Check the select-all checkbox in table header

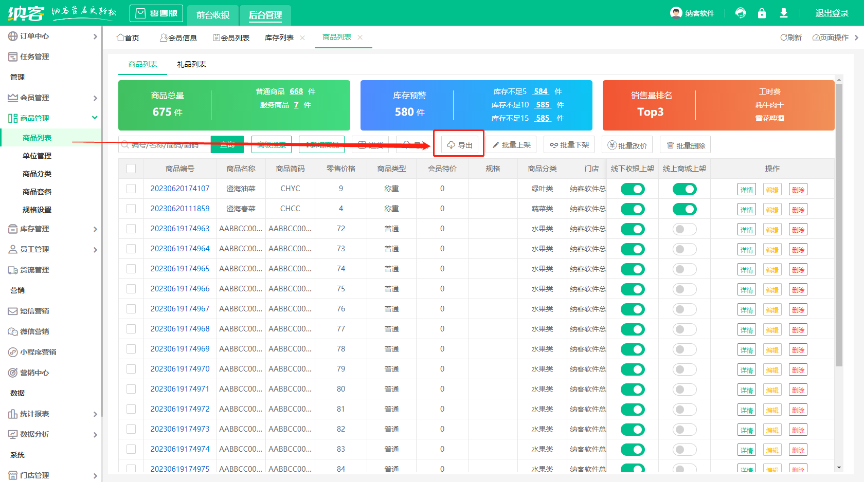pos(131,169)
